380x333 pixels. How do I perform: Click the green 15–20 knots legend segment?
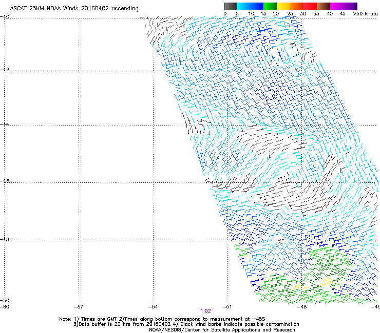tap(270, 6)
